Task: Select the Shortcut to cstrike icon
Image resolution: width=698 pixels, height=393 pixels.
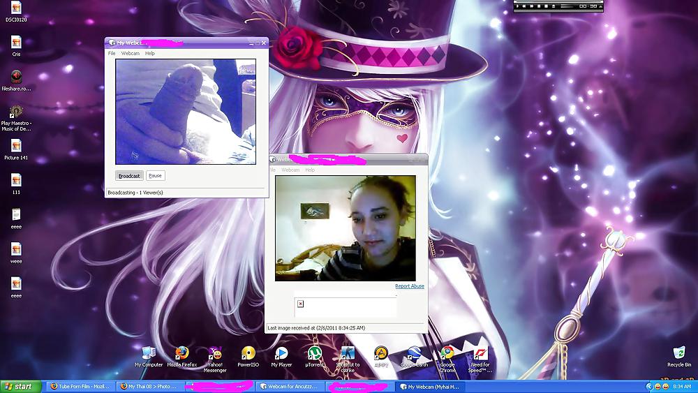Action: 348,359
